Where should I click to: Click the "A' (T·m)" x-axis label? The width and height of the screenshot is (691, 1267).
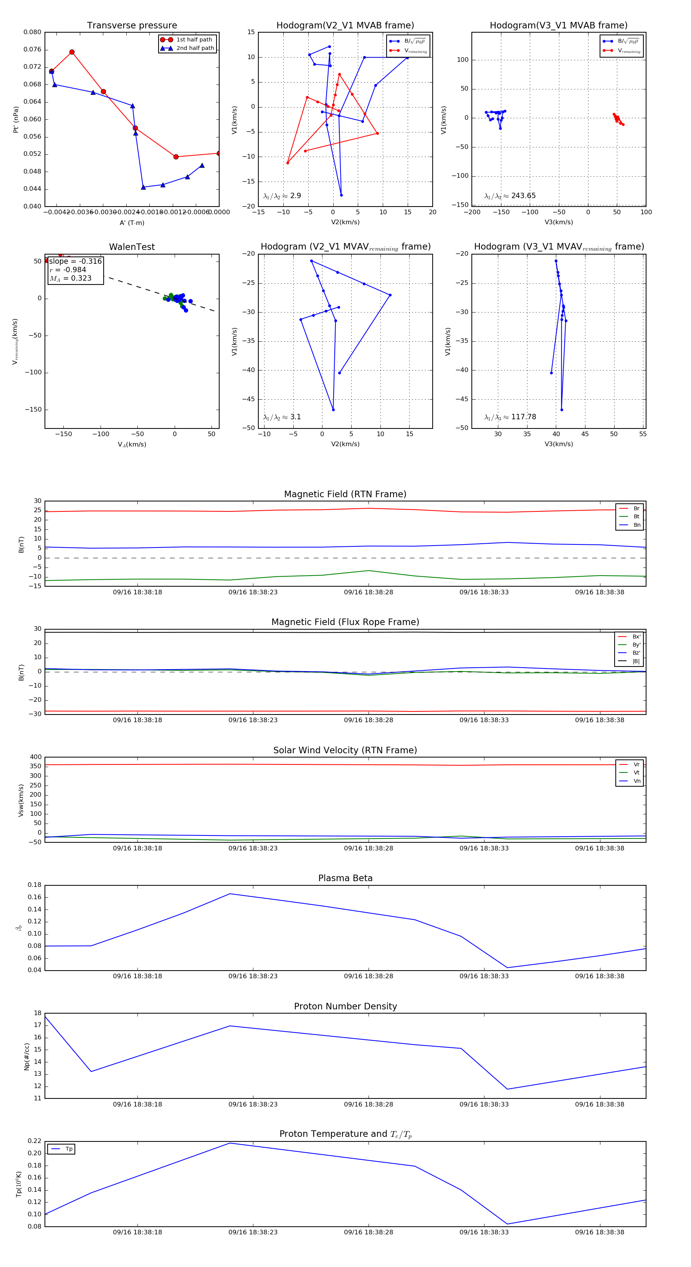click(x=132, y=223)
